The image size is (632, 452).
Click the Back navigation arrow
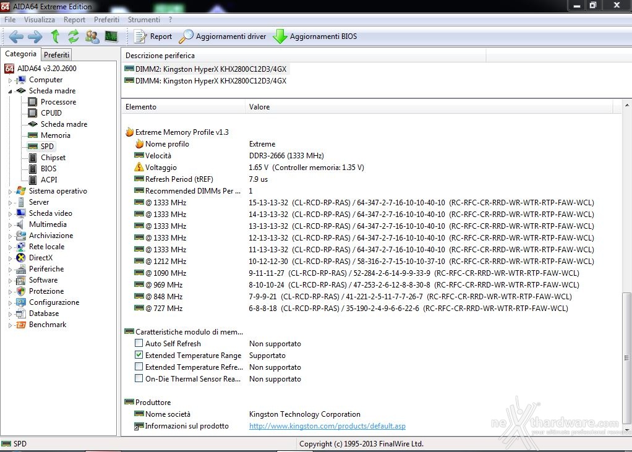(x=16, y=36)
